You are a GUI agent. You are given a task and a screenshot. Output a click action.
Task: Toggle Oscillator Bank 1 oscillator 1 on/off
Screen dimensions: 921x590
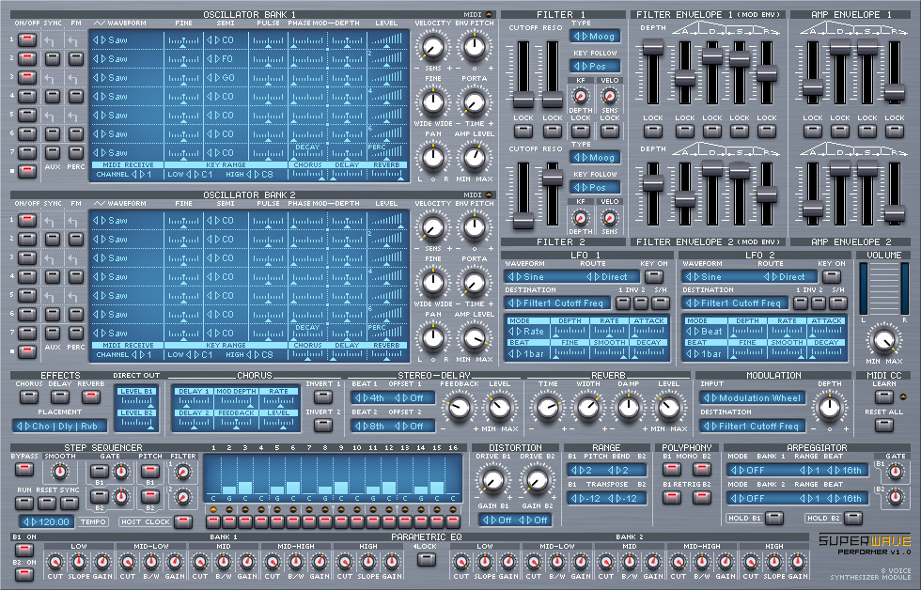(27, 39)
